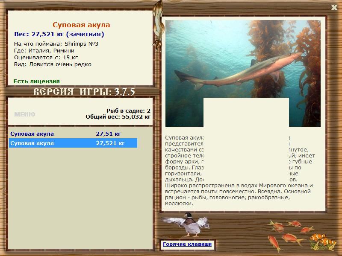Close the fish keepnet window
342x256 pixels.
(334, 7)
